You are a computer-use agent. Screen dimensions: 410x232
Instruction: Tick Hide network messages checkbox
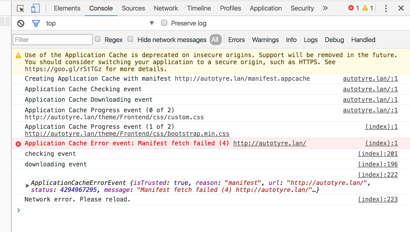(130, 39)
